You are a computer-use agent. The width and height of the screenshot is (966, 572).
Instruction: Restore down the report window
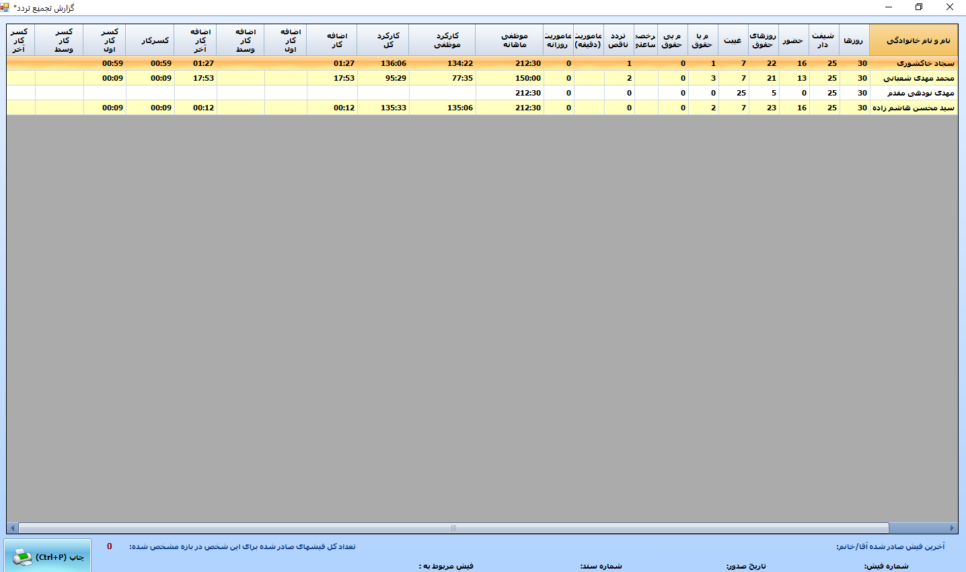click(x=919, y=7)
